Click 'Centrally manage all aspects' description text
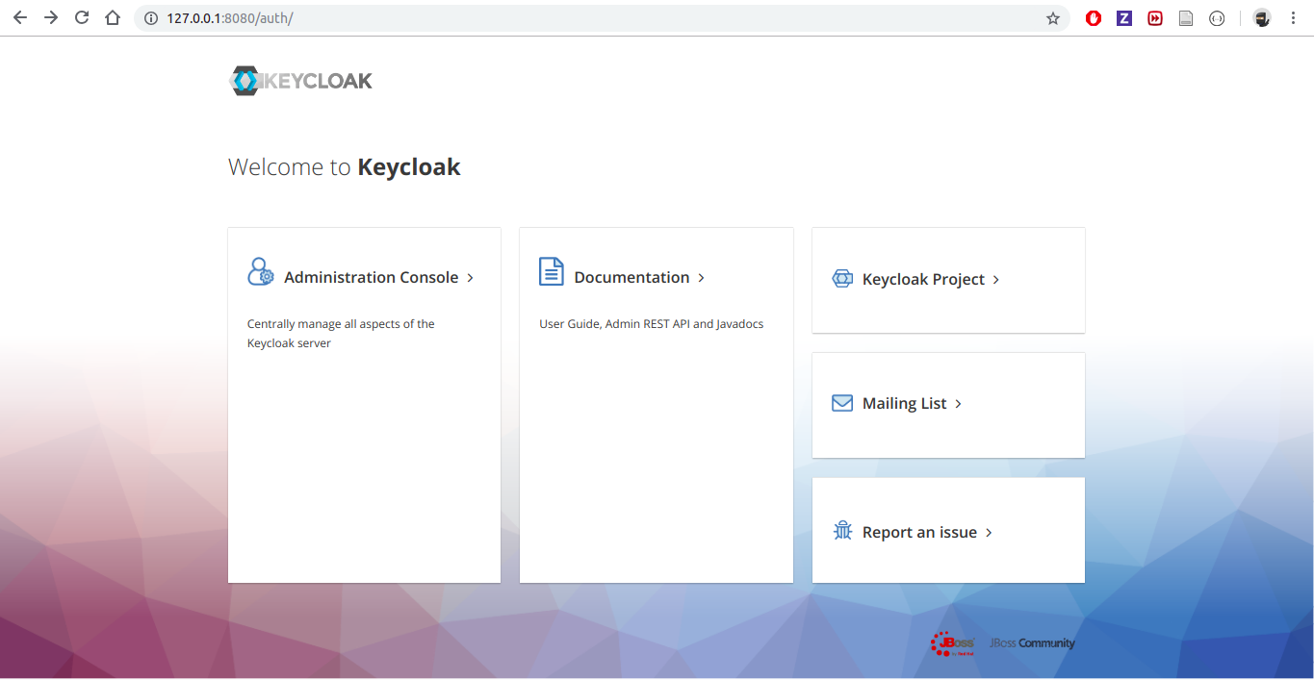The height and width of the screenshot is (680, 1314). tap(341, 334)
